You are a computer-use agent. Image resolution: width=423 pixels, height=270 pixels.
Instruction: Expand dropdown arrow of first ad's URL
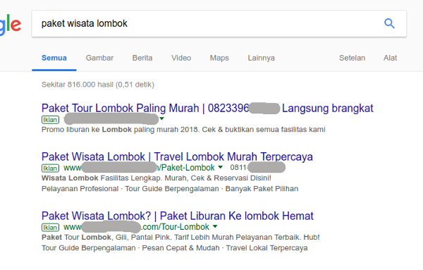coord(162,118)
